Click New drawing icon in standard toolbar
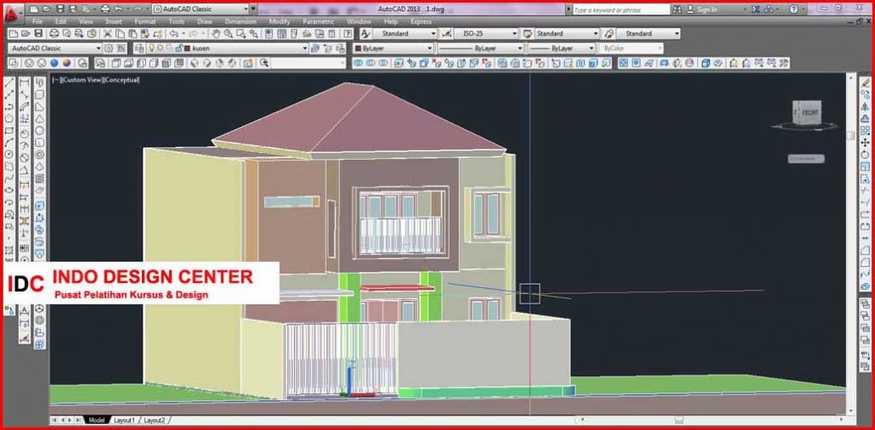Viewport: 875px width, 430px height. (x=12, y=34)
